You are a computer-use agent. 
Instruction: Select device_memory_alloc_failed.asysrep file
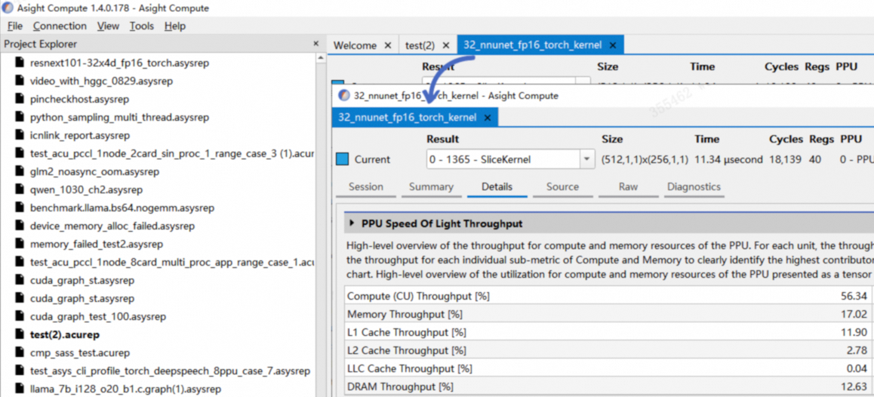pos(112,226)
